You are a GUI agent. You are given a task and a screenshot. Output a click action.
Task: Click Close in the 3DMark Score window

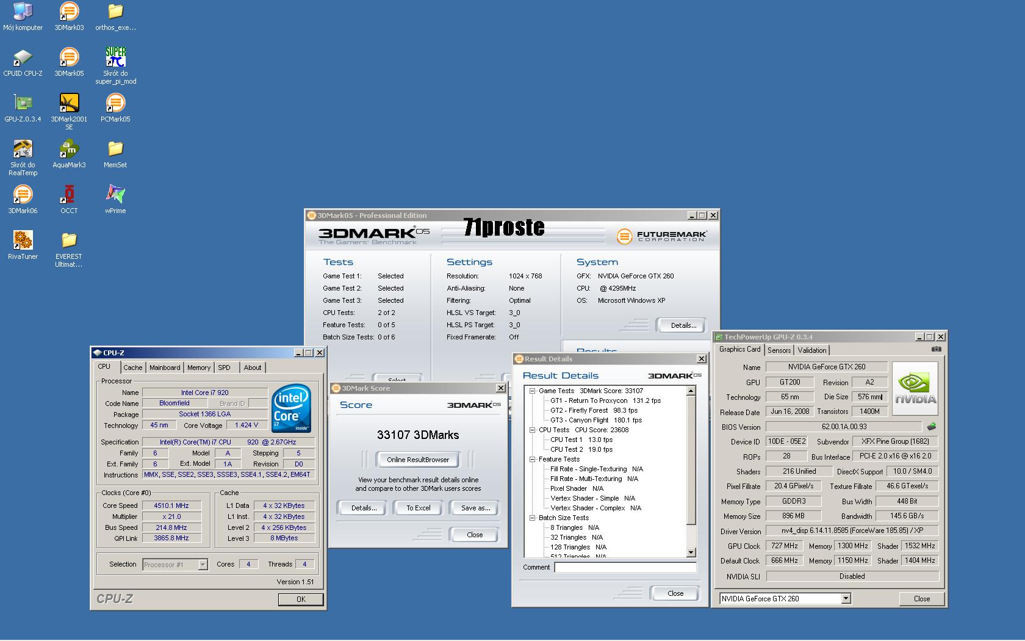(475, 535)
